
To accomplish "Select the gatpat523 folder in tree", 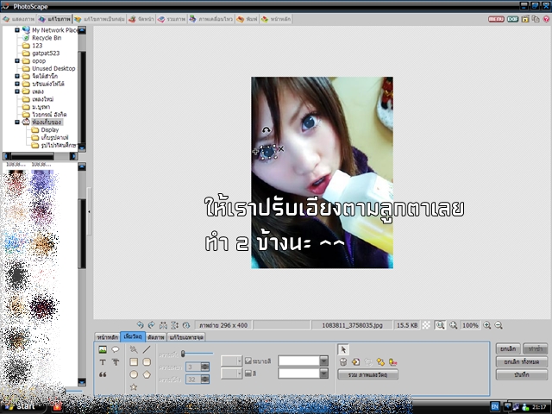I will [46, 53].
